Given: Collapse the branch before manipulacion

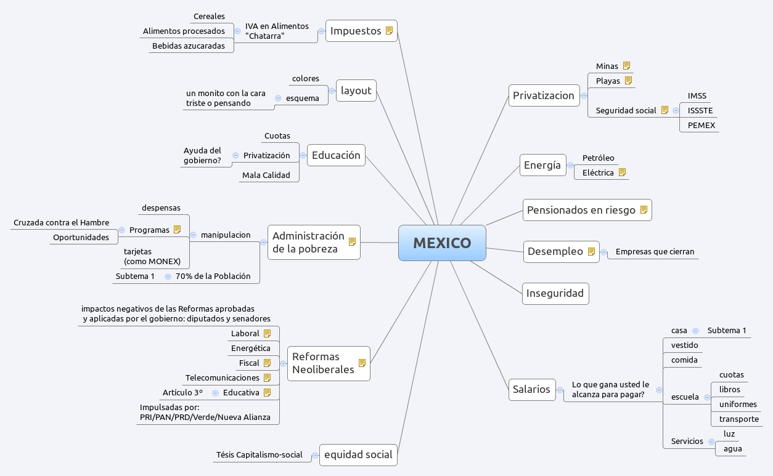Looking at the screenshot, I should [193, 234].
